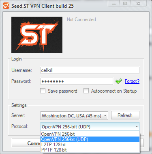
Task: Click the ST logo image
Action: (37, 35)
